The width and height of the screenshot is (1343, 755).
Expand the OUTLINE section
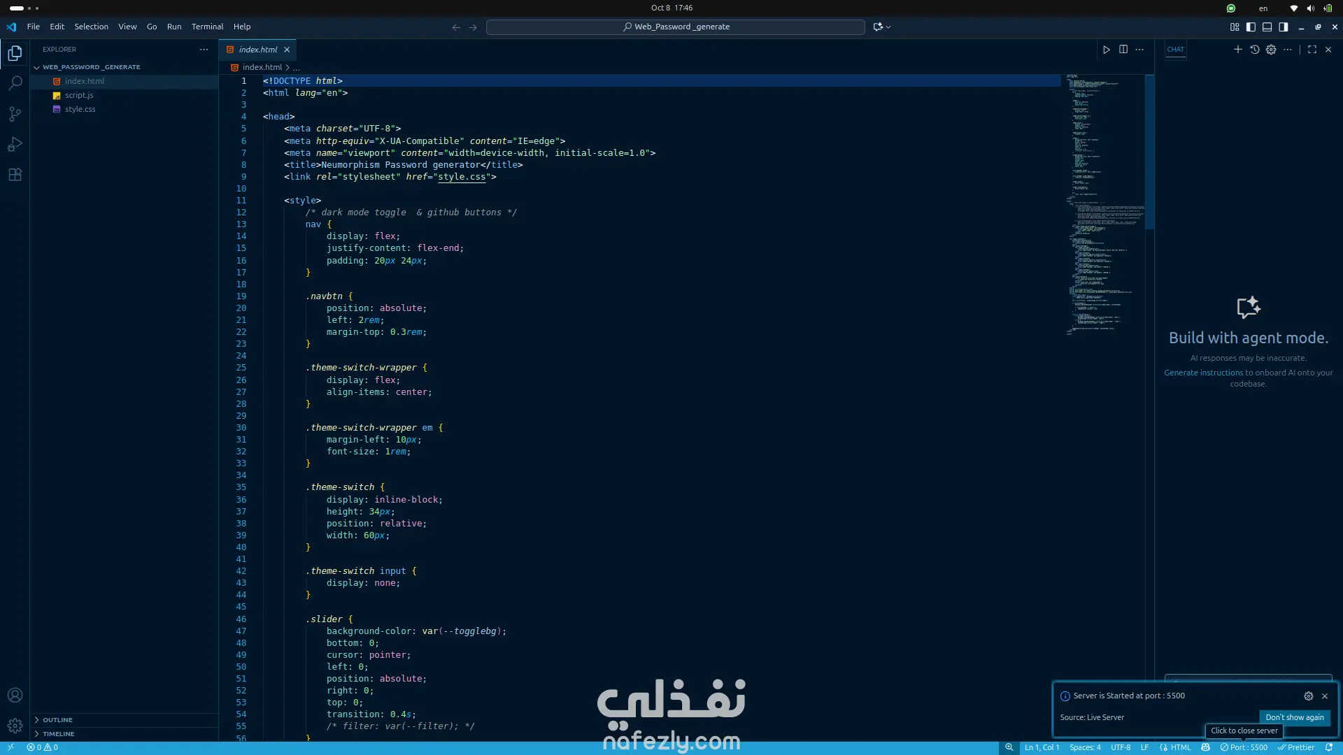(57, 720)
